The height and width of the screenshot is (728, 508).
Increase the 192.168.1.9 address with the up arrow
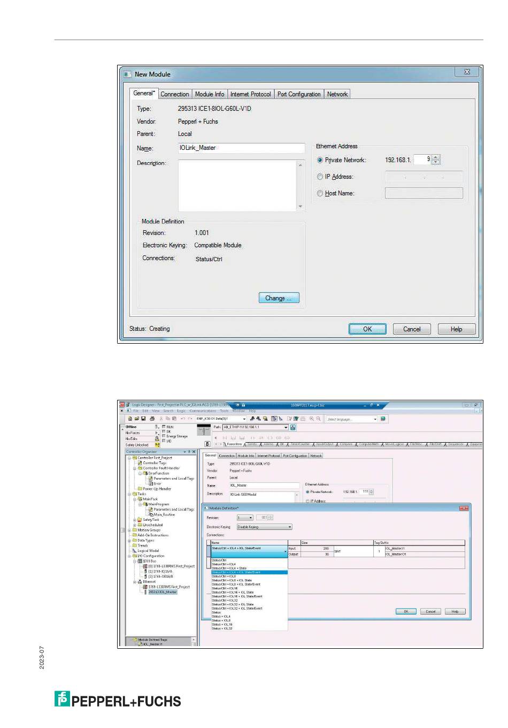[x=436, y=157]
